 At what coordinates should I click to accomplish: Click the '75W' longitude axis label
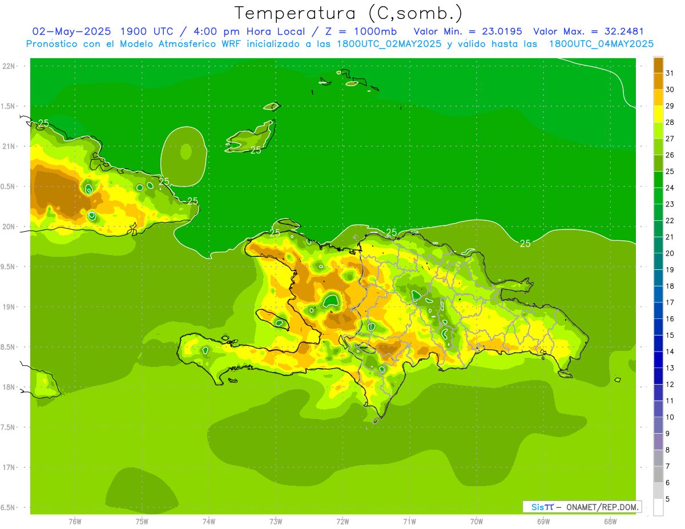[142, 522]
